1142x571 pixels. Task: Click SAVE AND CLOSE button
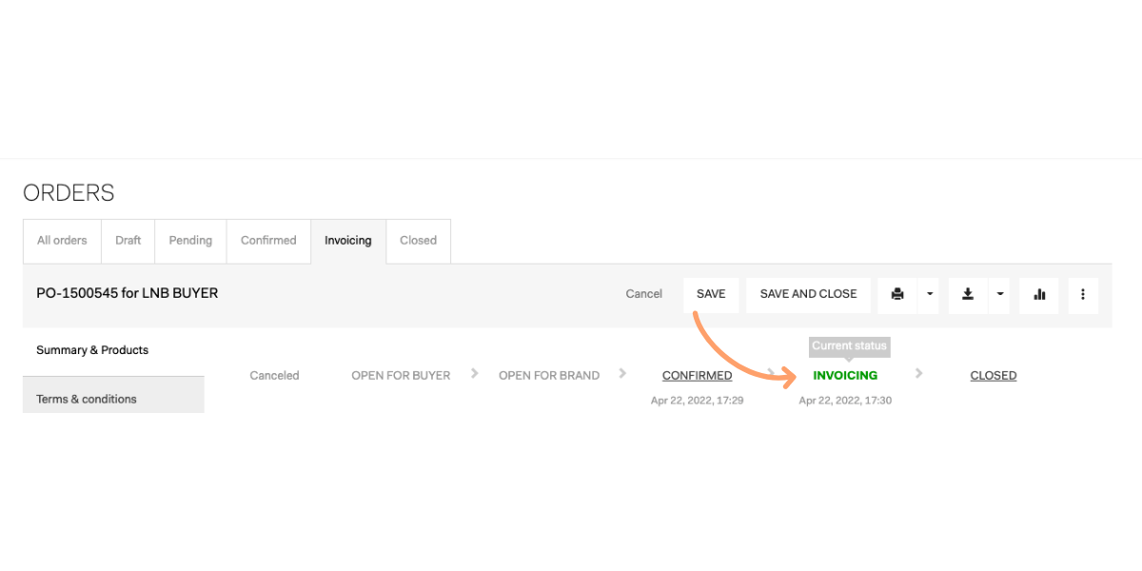click(808, 294)
